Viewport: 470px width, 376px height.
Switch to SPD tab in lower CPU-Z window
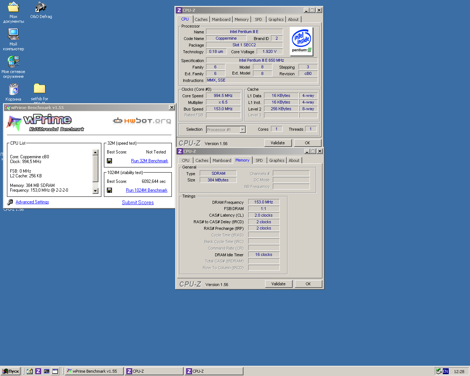(259, 160)
